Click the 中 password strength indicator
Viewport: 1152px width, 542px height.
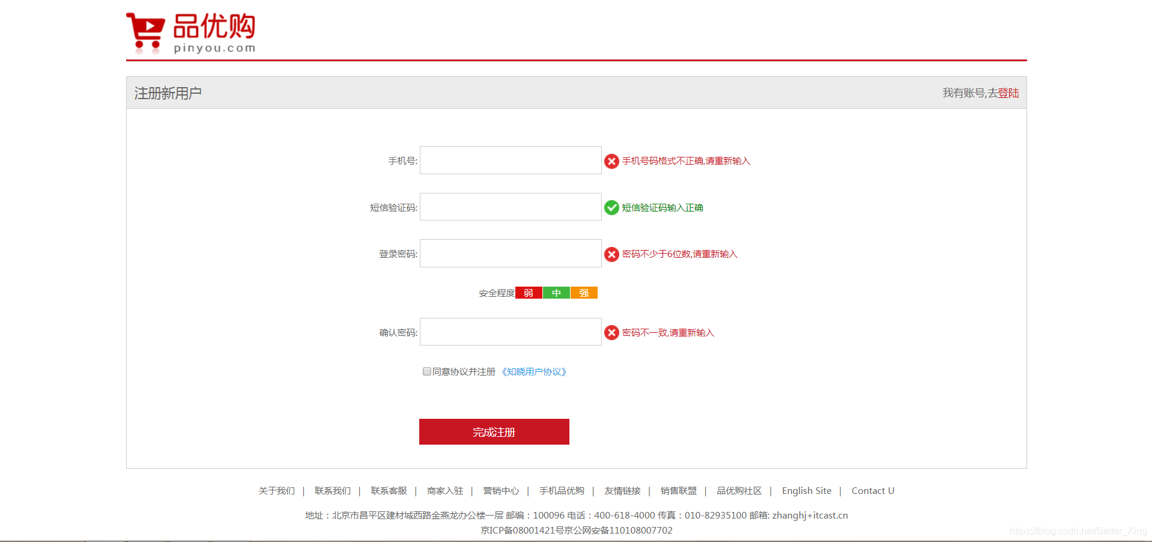(556, 293)
